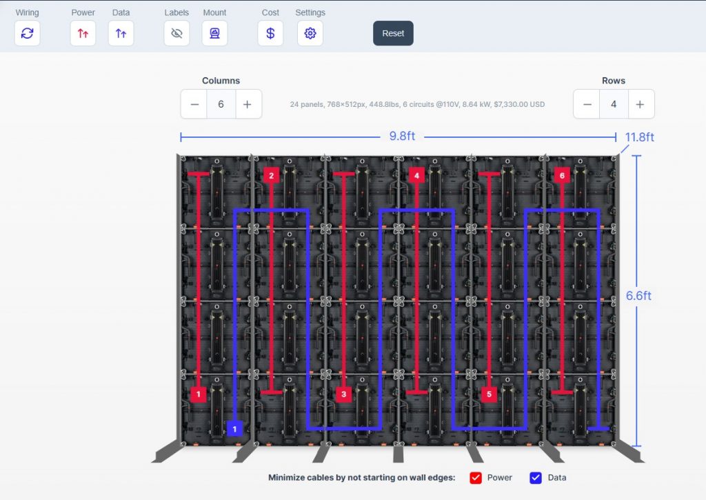Open the Settings gear icon
Image resolution: width=706 pixels, height=500 pixels.
(x=310, y=33)
